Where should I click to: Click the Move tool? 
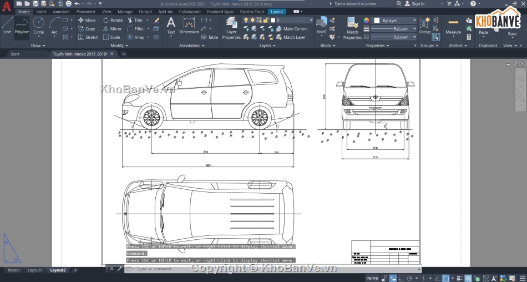pos(87,20)
